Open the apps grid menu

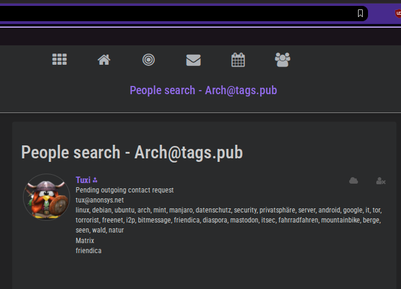pyautogui.click(x=59, y=59)
